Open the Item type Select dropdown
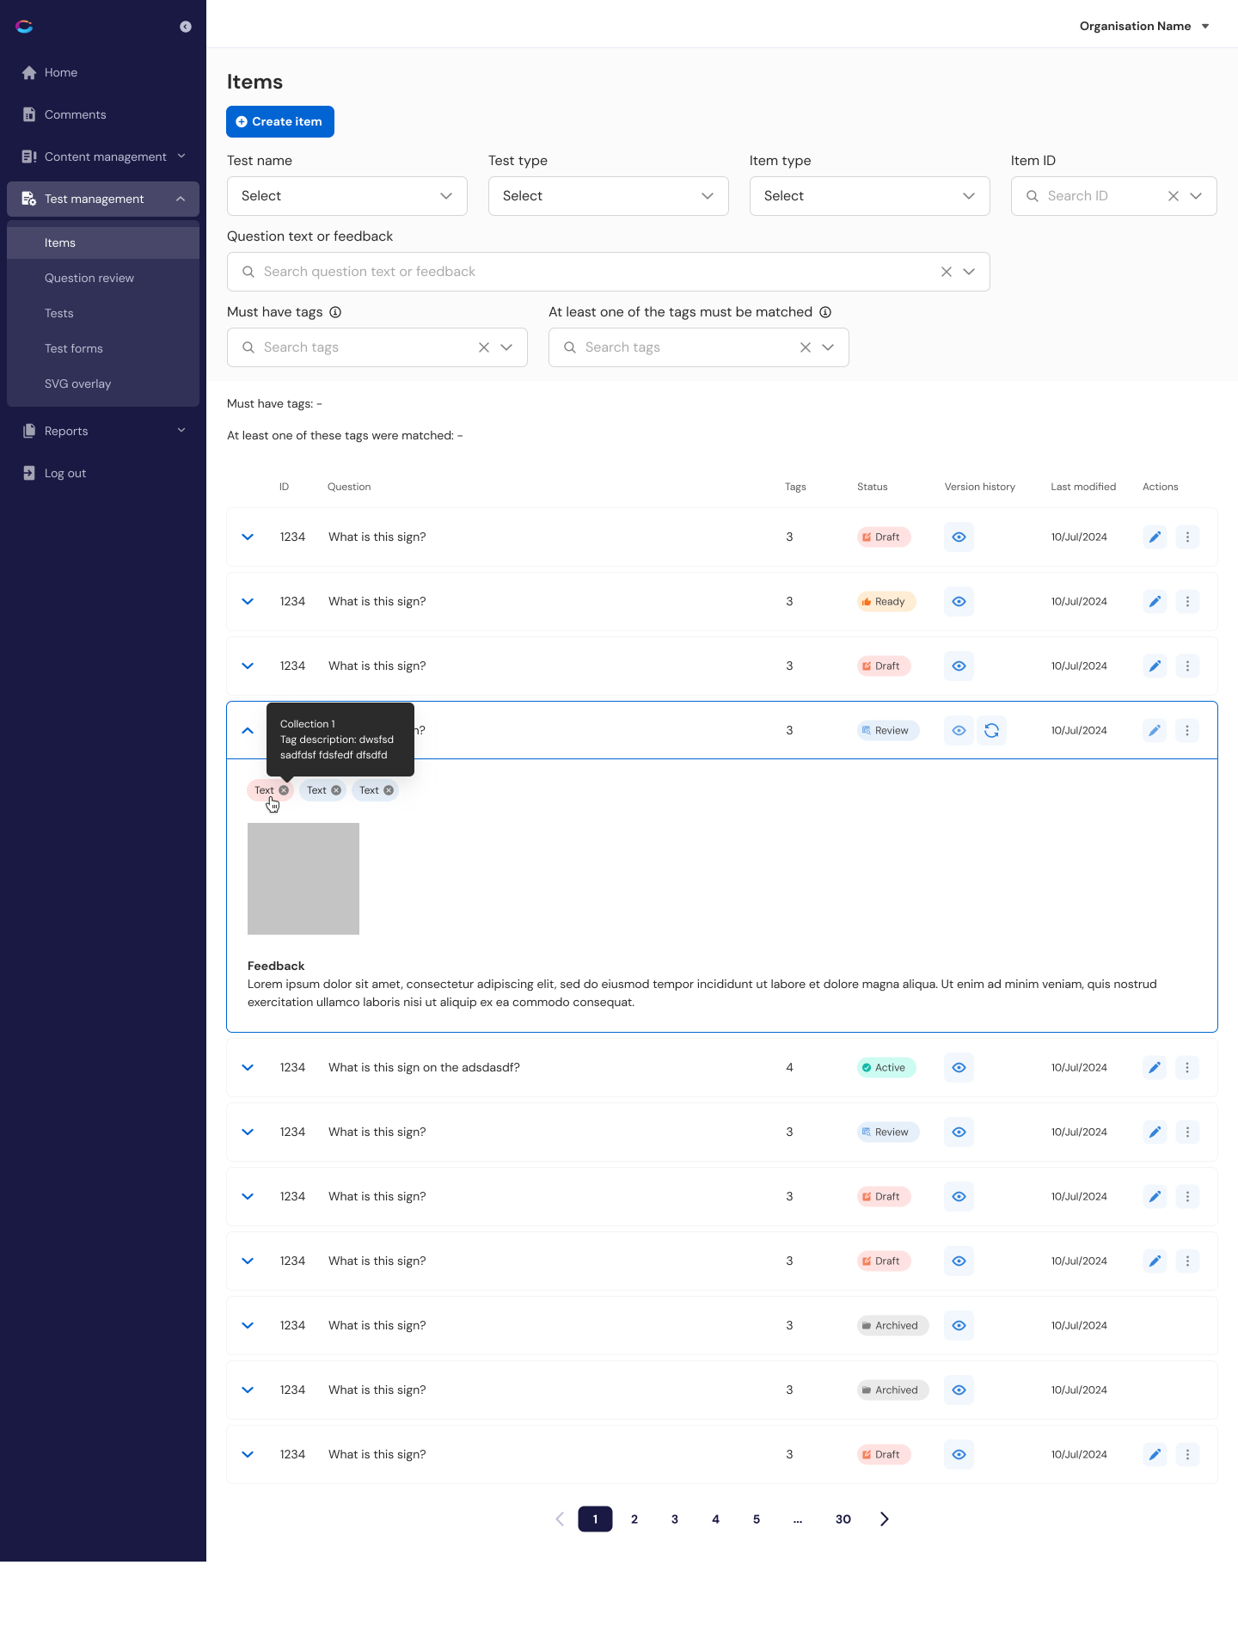This screenshot has height=1651, width=1238. pyautogui.click(x=869, y=196)
